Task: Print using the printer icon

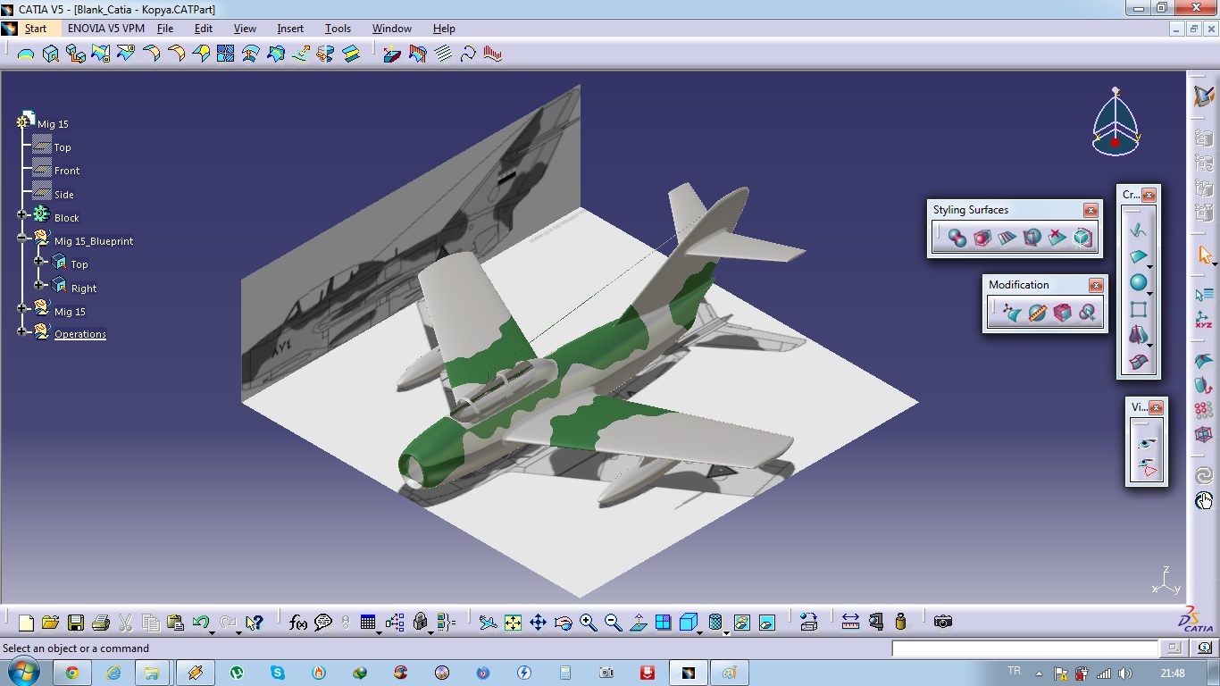Action: [x=100, y=623]
